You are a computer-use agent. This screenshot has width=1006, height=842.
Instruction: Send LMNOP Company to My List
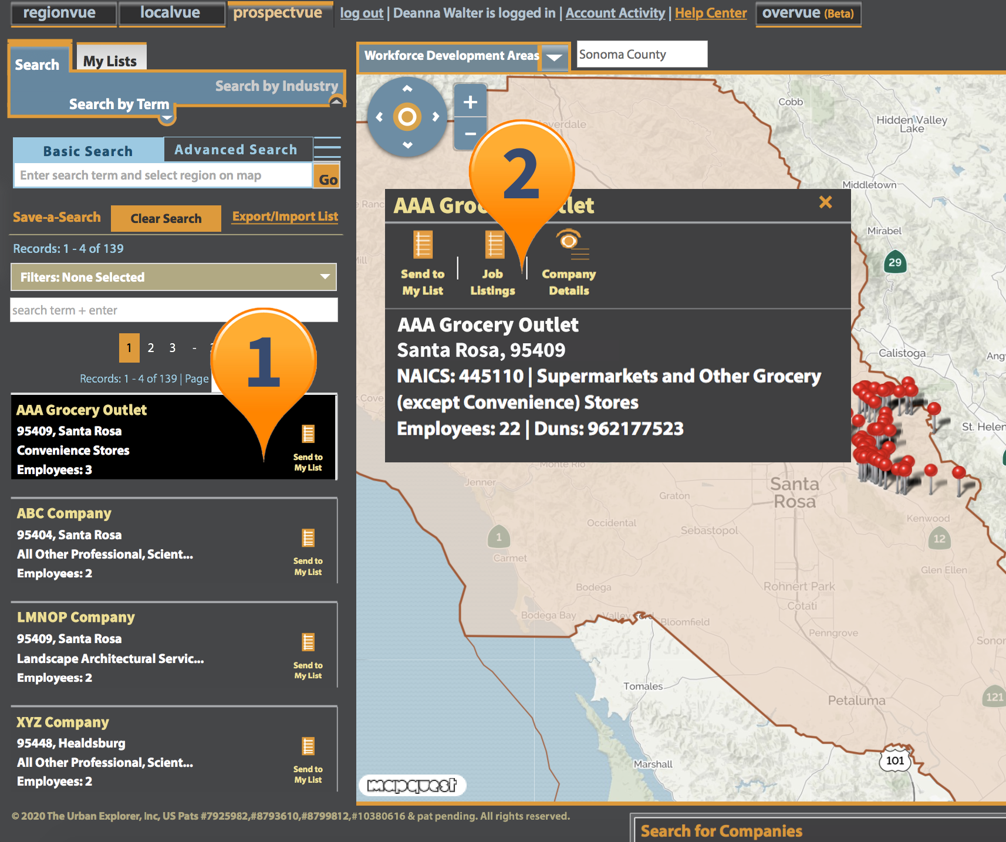[308, 657]
